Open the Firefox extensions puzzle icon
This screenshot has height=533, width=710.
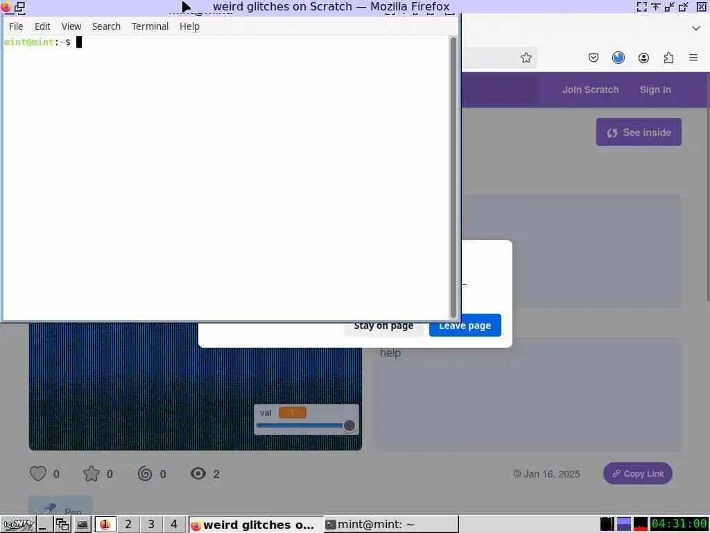pos(668,58)
